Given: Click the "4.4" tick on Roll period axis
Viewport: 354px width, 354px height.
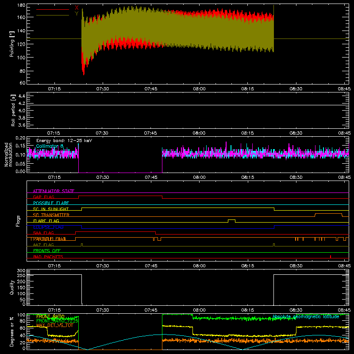Looking at the screenshot, I should (22, 96).
